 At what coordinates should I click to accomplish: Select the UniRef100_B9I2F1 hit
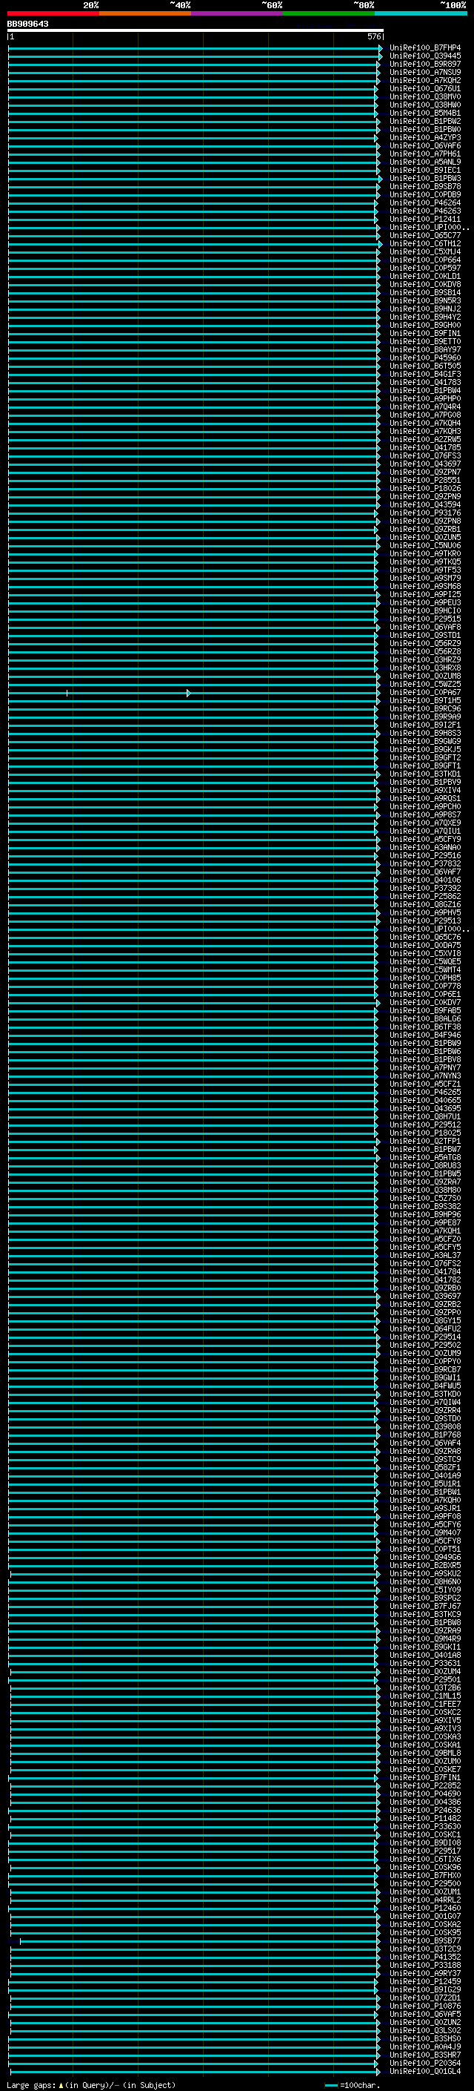[424, 725]
